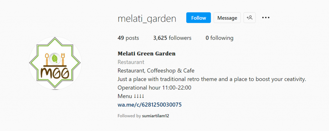Screen dimensions: 329x131
Task: View the 3,625 followers list
Action: [172, 38]
